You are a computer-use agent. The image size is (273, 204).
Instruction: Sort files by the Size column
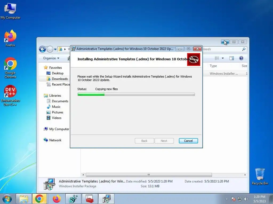(244, 66)
